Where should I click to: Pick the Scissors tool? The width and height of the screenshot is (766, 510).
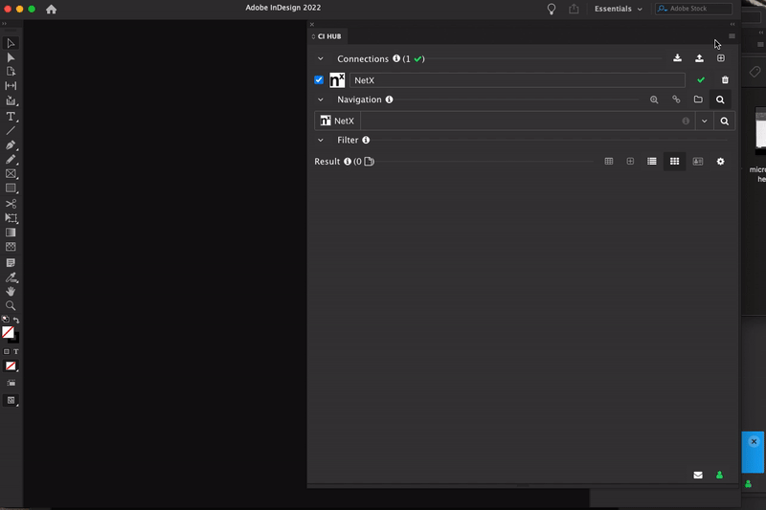(x=11, y=204)
